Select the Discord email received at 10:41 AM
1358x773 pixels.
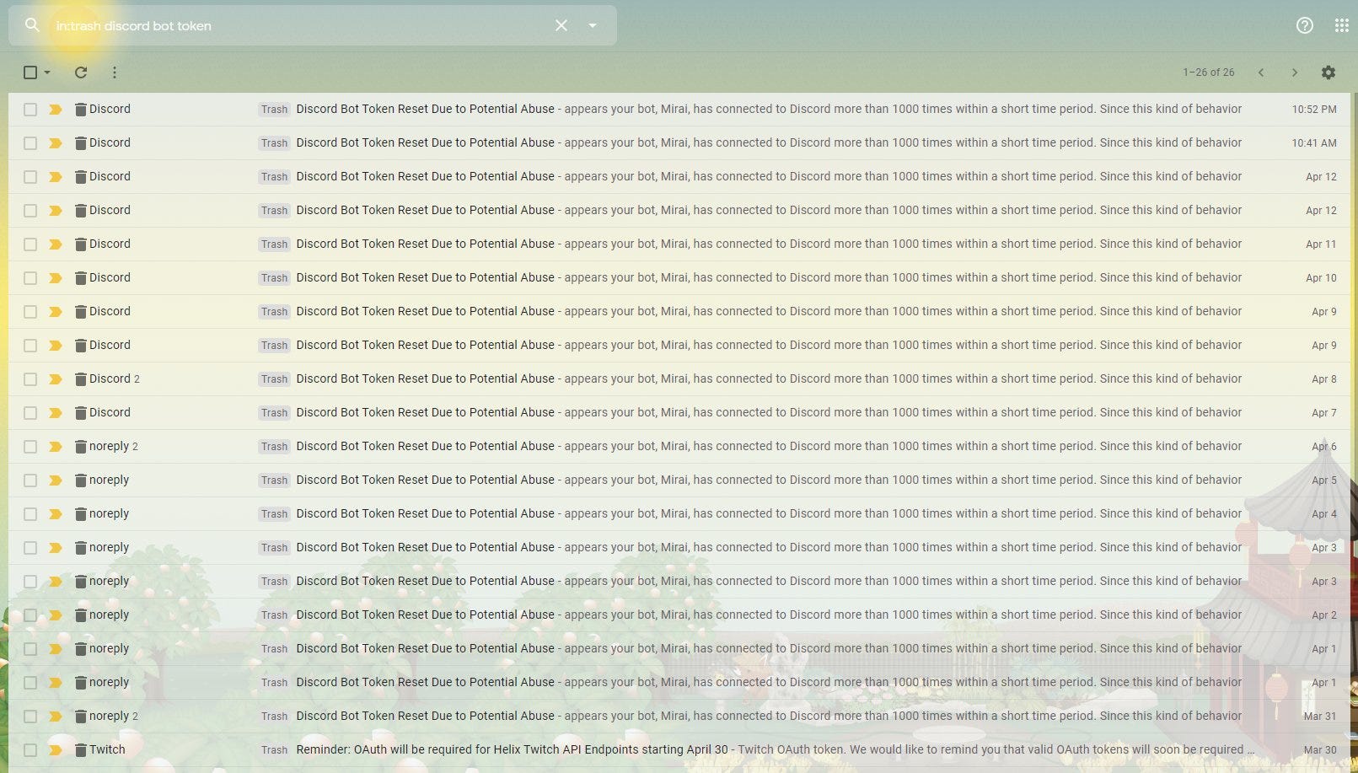(30, 143)
